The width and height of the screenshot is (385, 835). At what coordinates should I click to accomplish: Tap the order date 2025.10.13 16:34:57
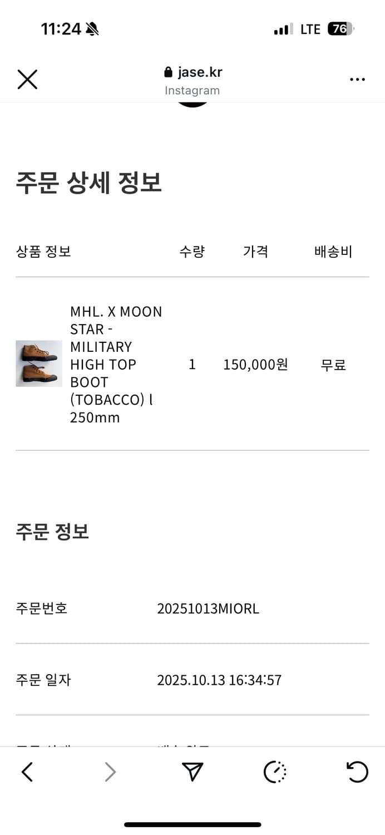(219, 680)
